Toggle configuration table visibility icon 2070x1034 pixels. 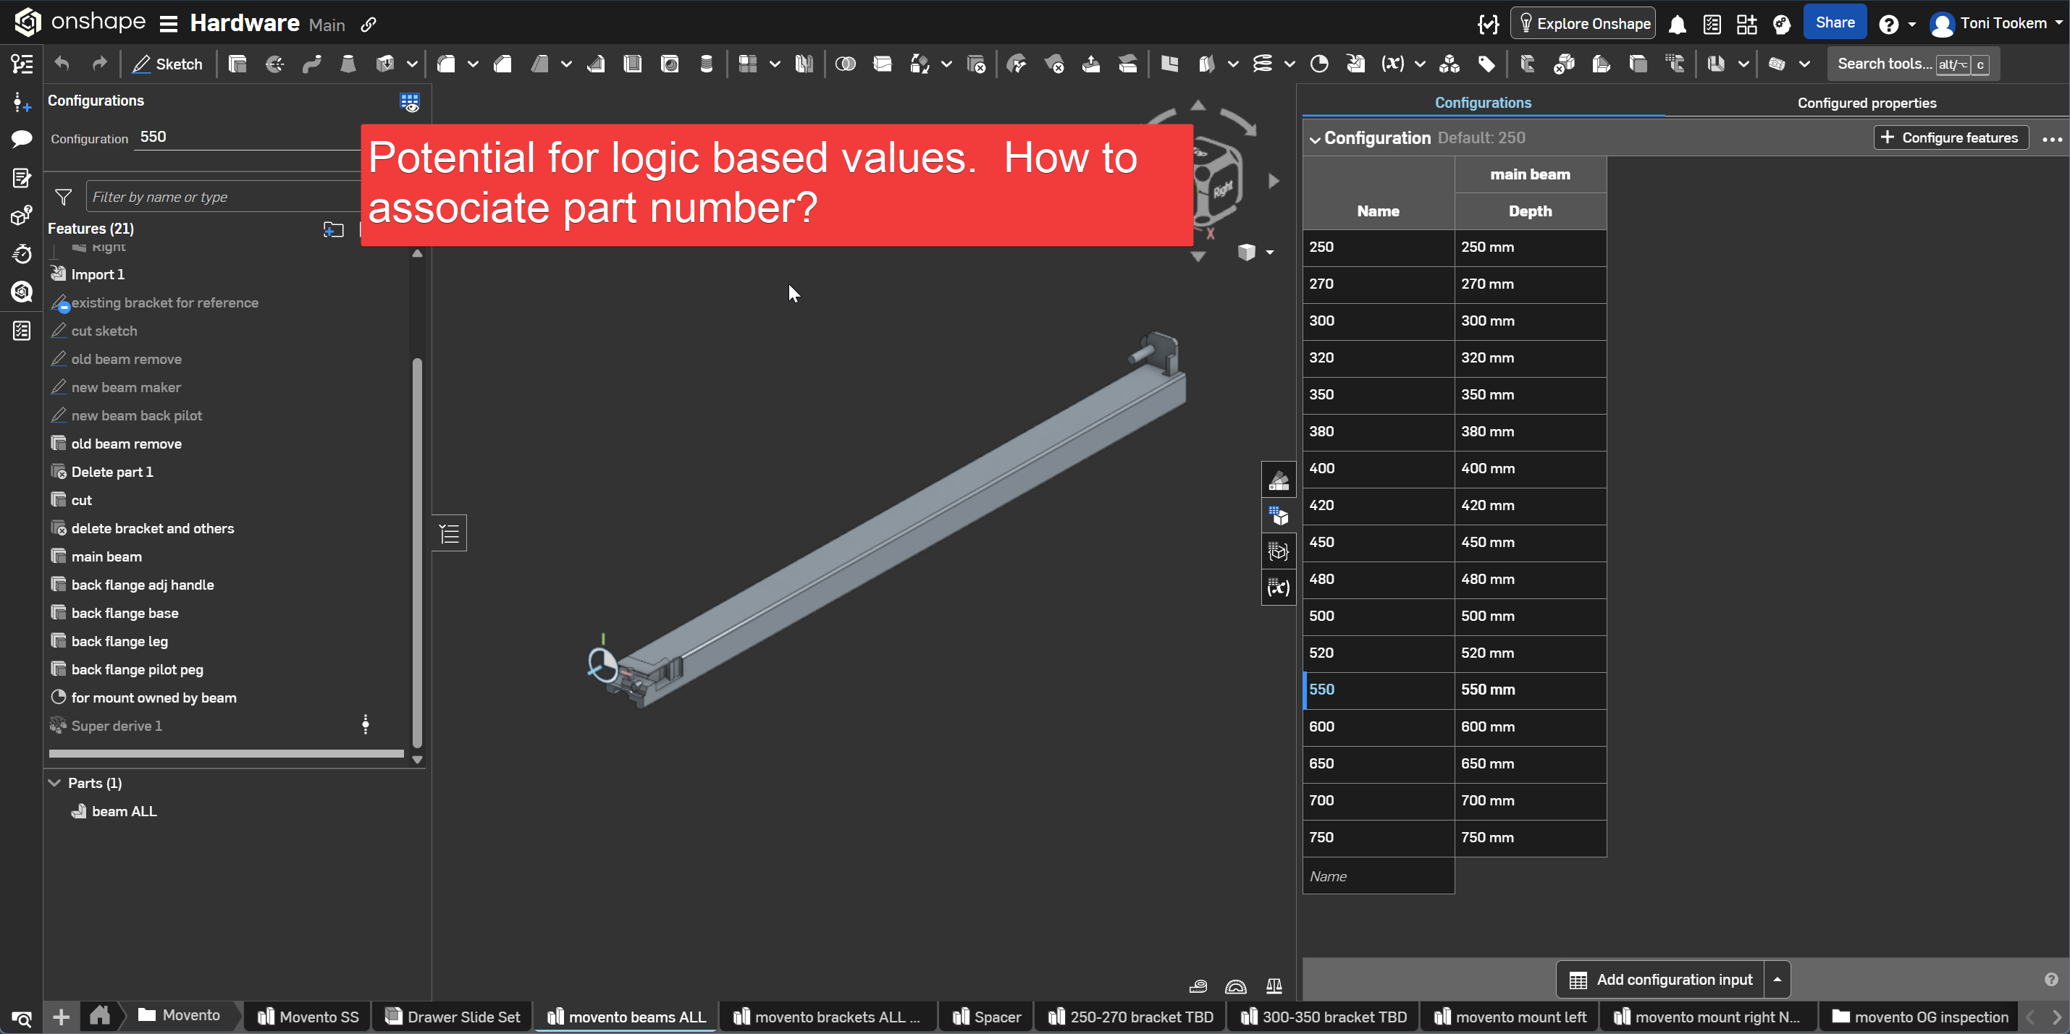[410, 102]
